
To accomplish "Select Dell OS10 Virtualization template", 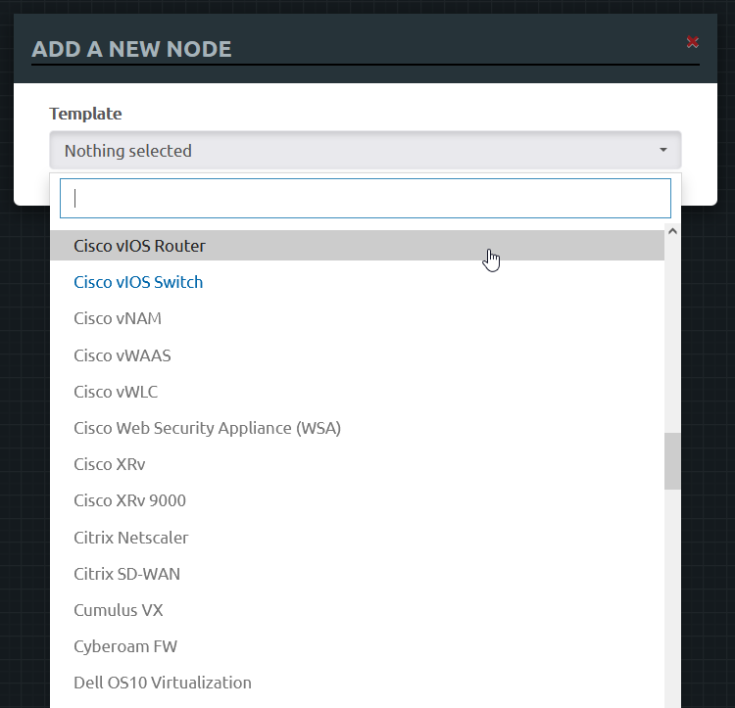I will coord(163,683).
